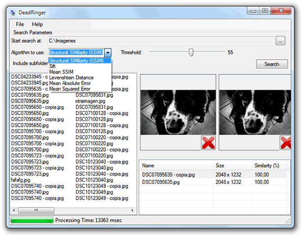Screen dimensions: 303x235
Task: Click the window resize grip in status bar
Action: click(x=288, y=221)
